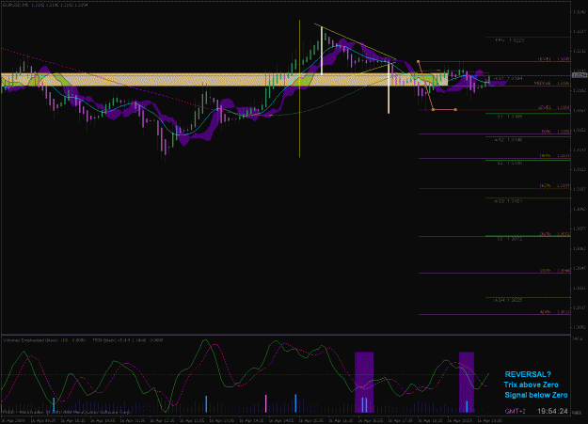Click the REVERSAL? text label
This screenshot has height=424, width=588.
528,374
